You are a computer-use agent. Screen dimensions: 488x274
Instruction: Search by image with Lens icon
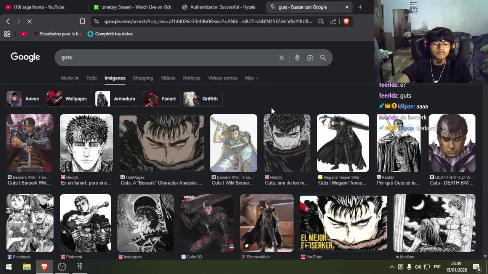point(310,58)
